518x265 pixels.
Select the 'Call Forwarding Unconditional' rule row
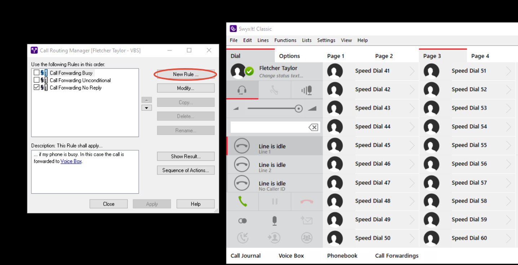80,80
